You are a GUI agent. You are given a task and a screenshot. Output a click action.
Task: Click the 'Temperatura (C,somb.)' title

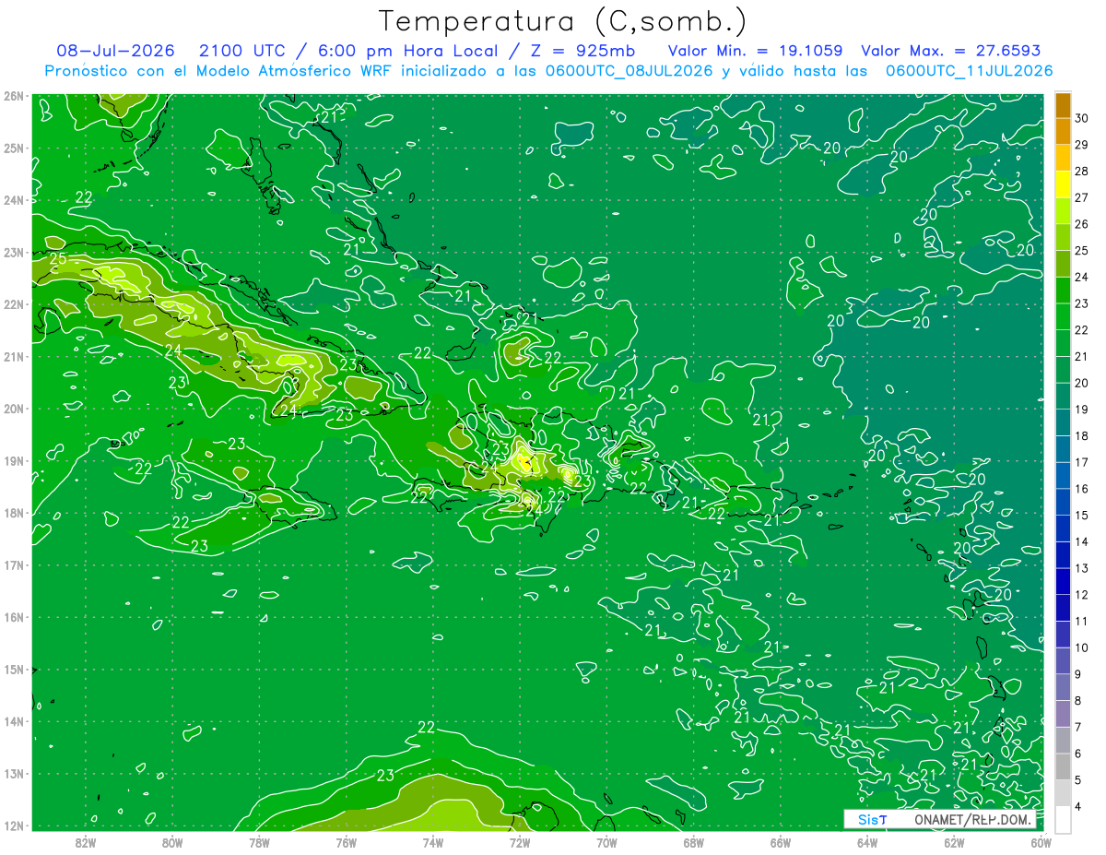coord(563,21)
